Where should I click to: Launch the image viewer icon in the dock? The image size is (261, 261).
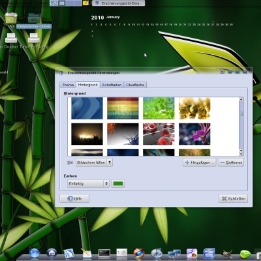pos(69,254)
